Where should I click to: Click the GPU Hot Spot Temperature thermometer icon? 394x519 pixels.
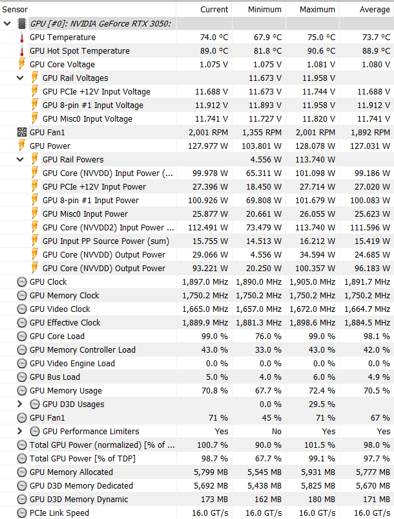(x=22, y=51)
